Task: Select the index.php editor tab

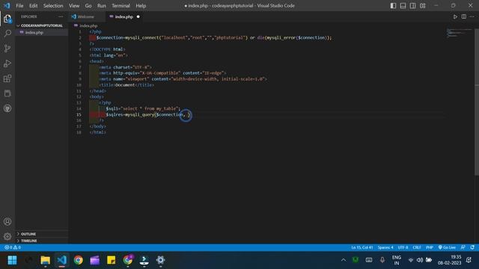Action: coord(123,16)
